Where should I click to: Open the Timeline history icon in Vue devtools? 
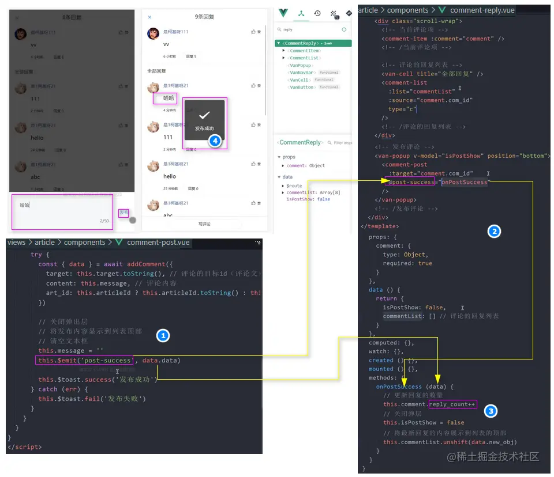317,13
